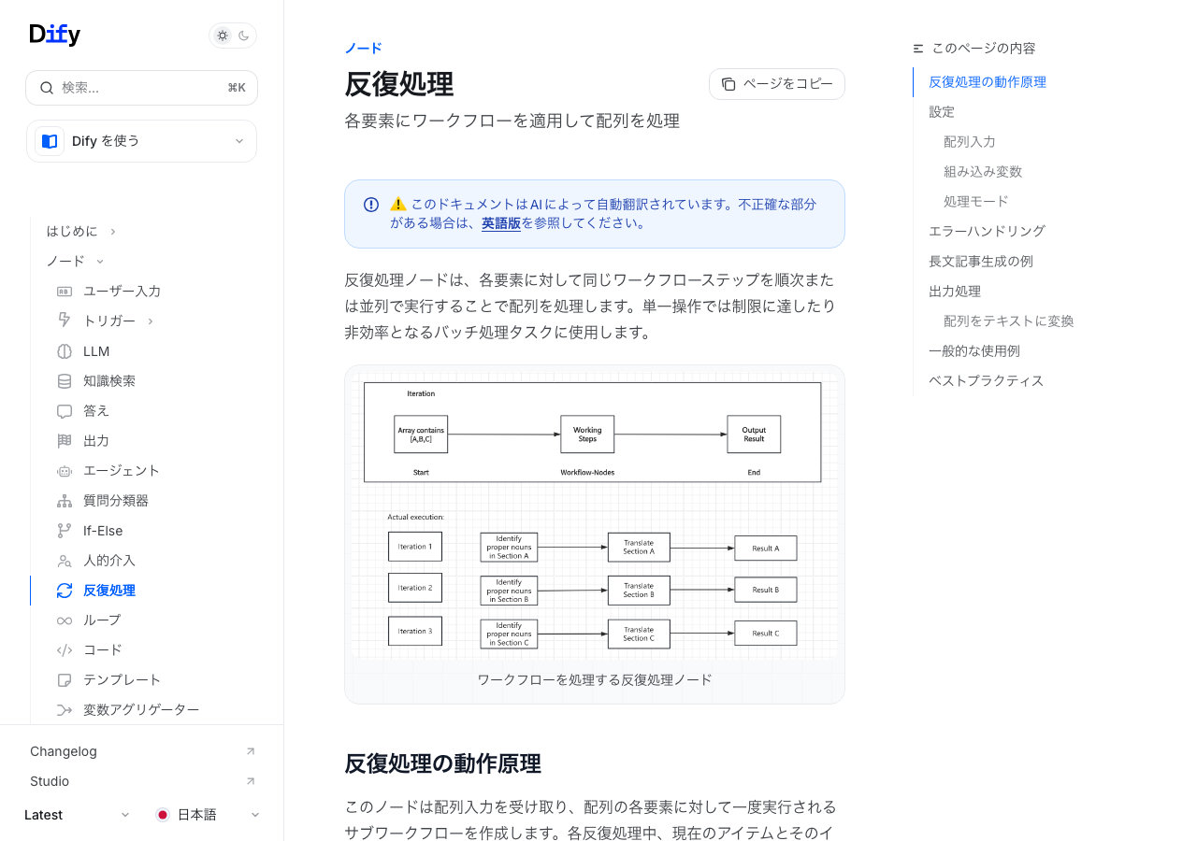1197x841 pixels.
Task: Switch to dark mode moon toggle
Action: point(244,36)
